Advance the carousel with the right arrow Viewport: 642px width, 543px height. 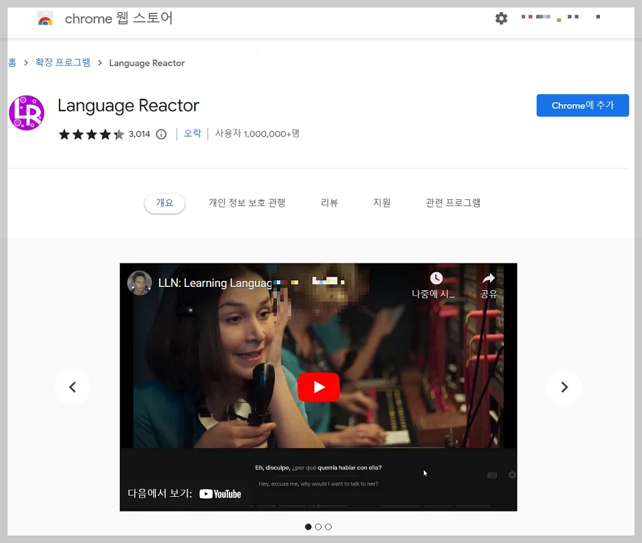point(564,387)
